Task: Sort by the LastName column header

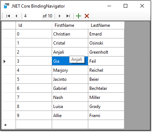Action: pyautogui.click(x=106, y=25)
